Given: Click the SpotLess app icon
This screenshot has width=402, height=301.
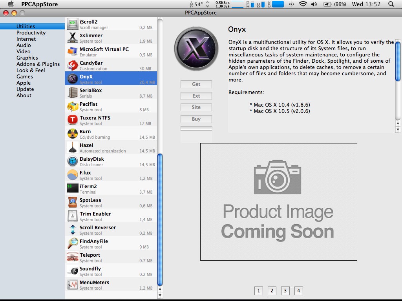Looking at the screenshot, I should click(x=73, y=203).
